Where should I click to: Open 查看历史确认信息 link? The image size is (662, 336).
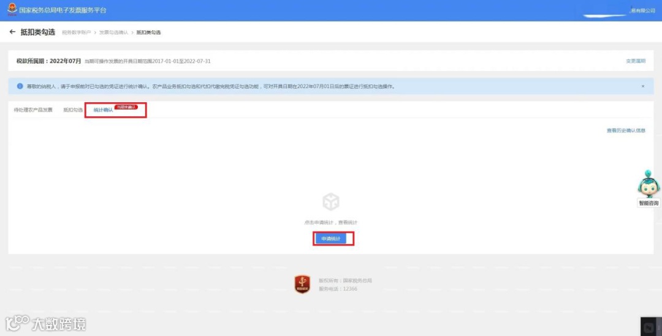coord(626,131)
